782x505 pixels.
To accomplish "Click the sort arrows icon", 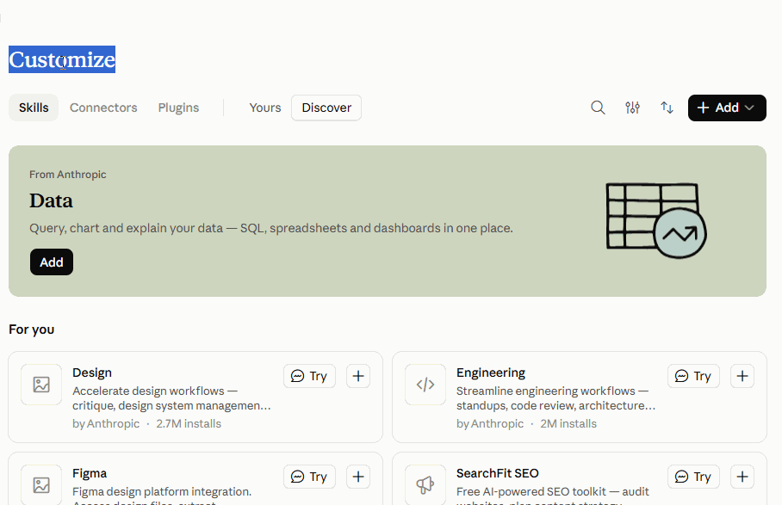I will [x=667, y=108].
